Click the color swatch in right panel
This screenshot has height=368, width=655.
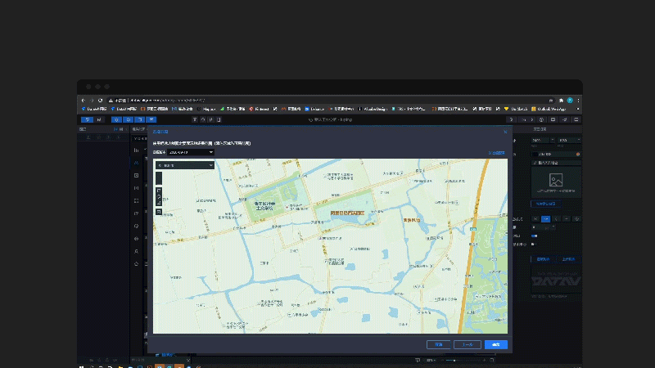point(535,154)
